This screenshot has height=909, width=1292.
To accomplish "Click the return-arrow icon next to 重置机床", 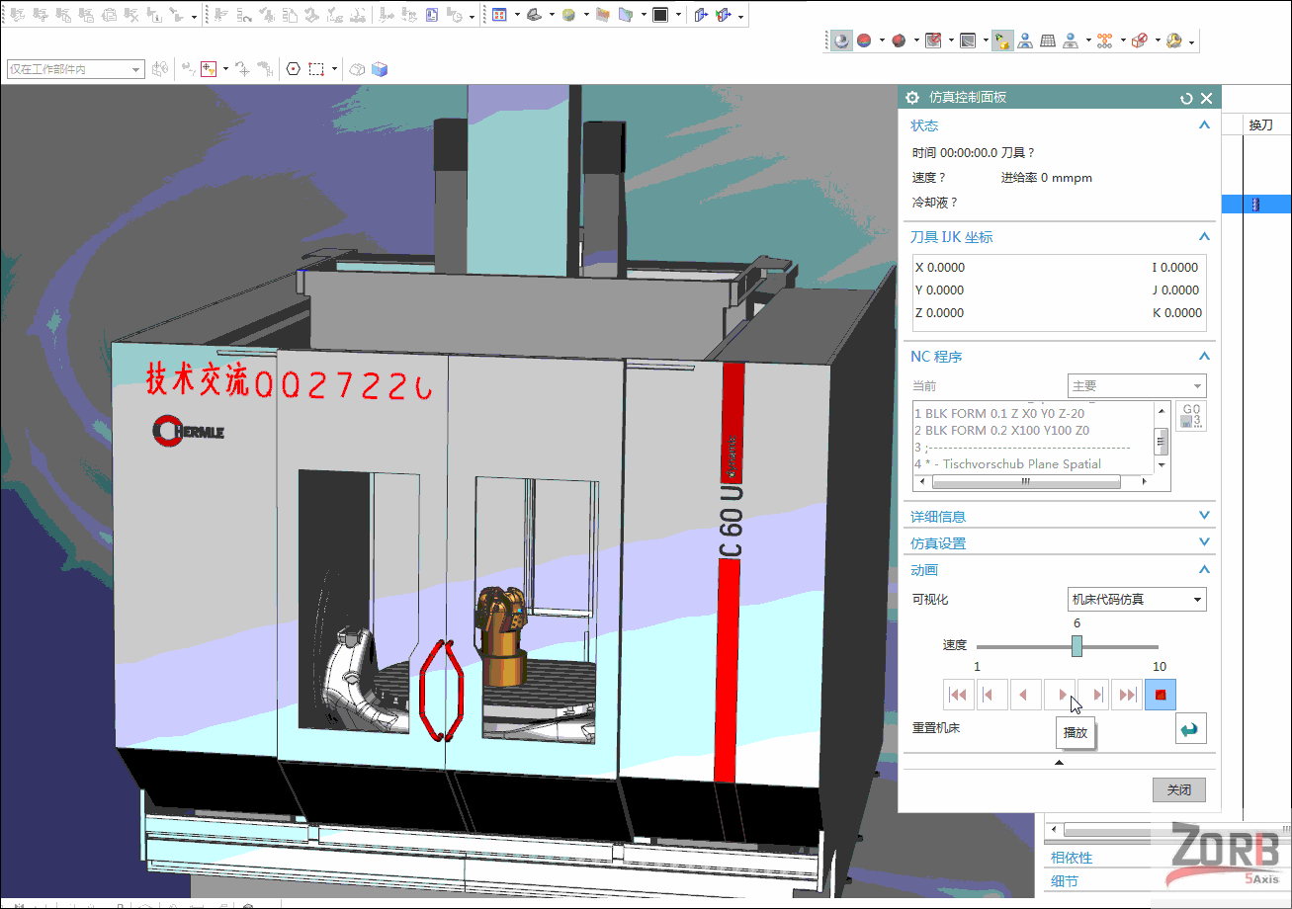I will (x=1190, y=728).
